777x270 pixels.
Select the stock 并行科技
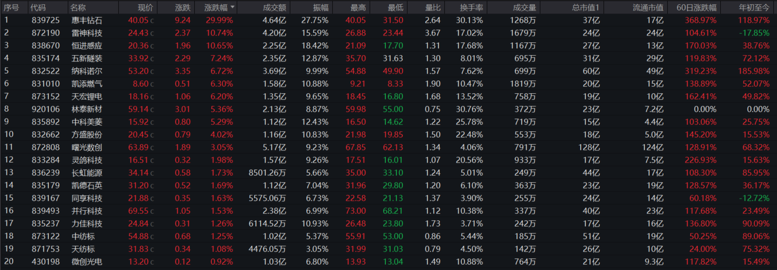coord(87,211)
